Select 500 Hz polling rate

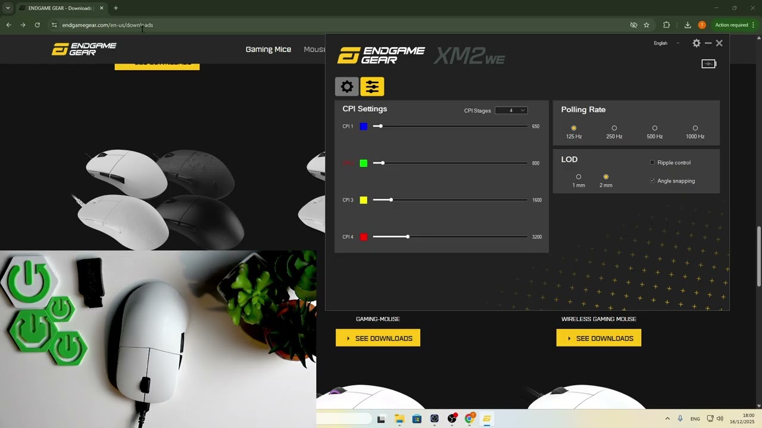[655, 128]
